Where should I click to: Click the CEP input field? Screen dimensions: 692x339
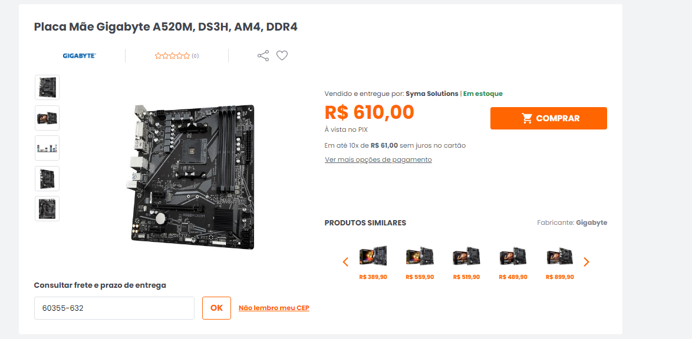tap(114, 308)
